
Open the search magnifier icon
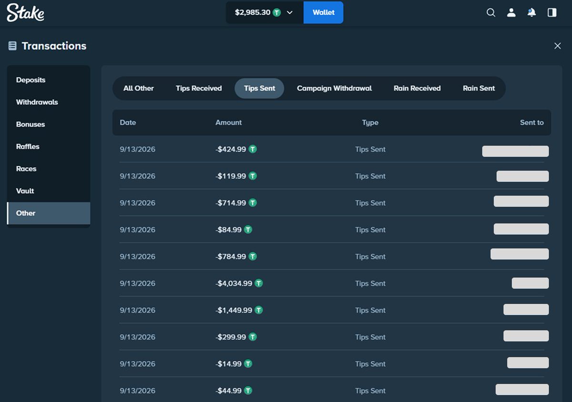point(491,13)
